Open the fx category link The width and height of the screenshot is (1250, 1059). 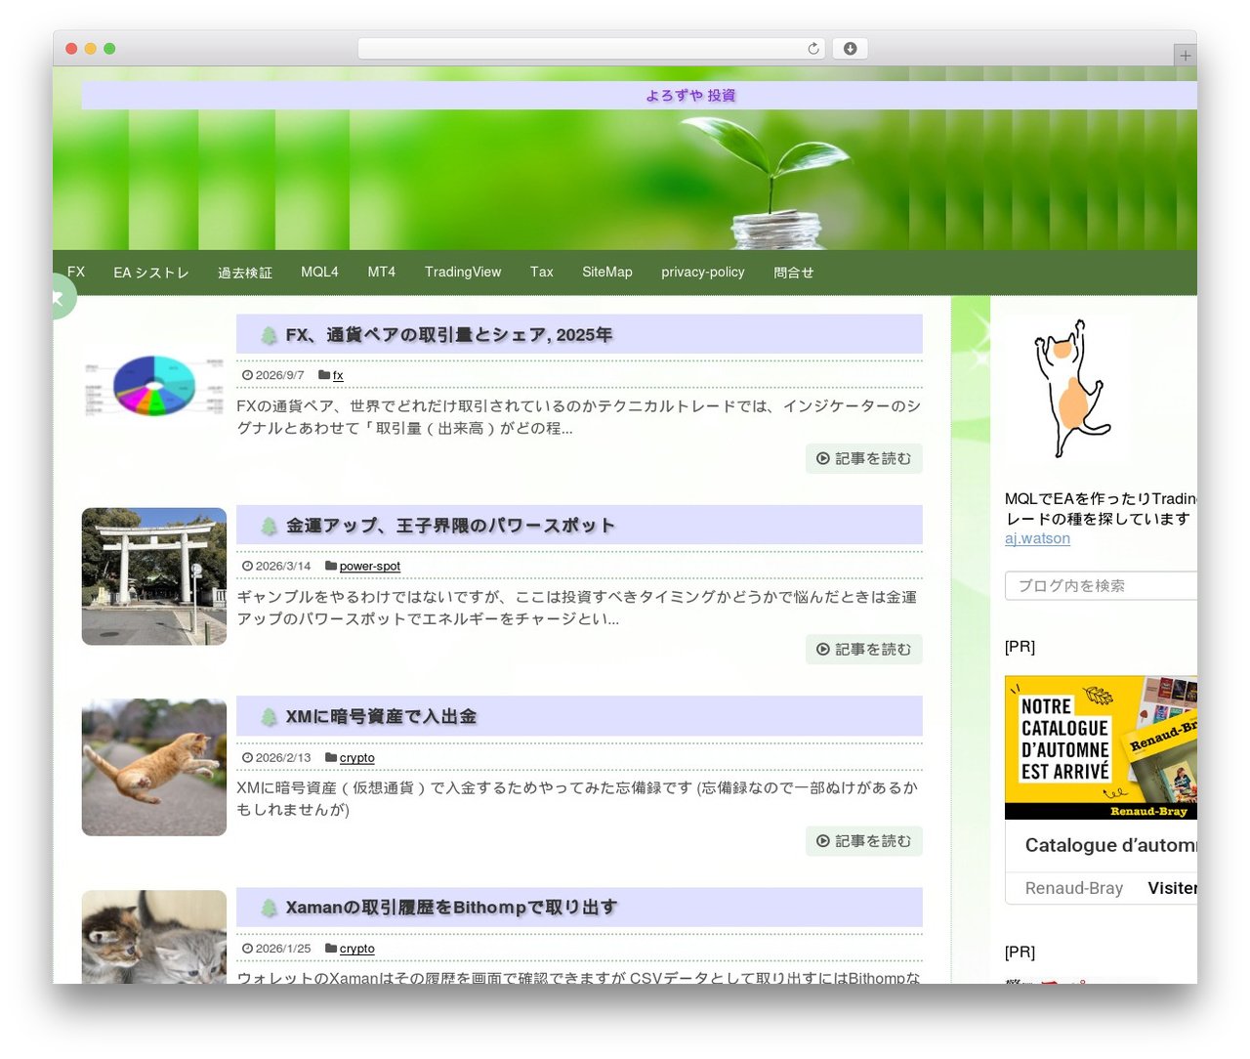click(x=338, y=375)
